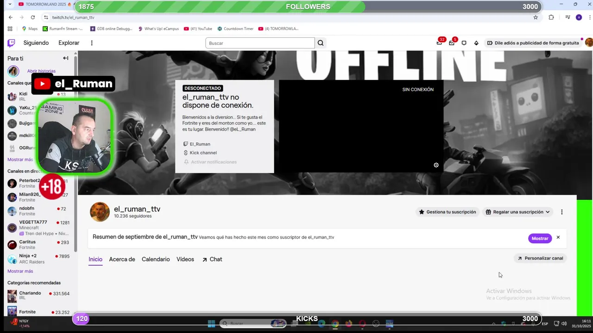Click the Bits diamond icon
The width and height of the screenshot is (593, 333).
(x=476, y=43)
